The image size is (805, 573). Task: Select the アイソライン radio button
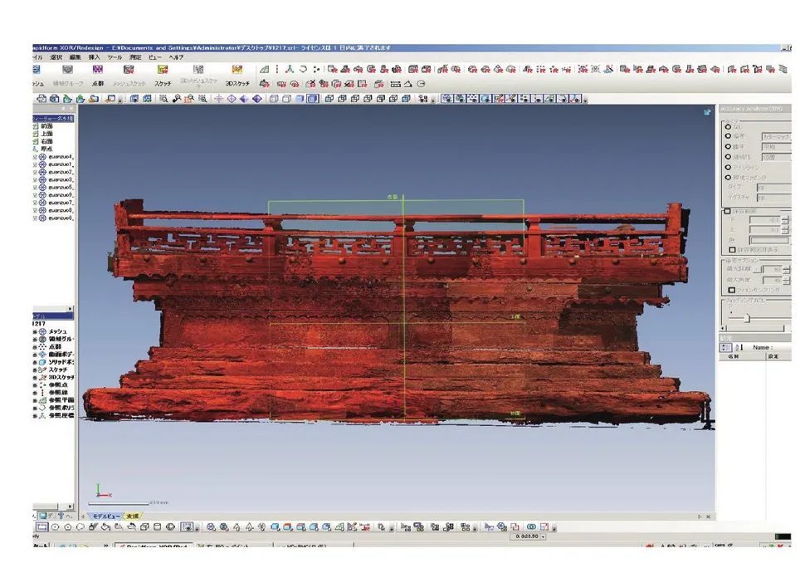coord(728,167)
